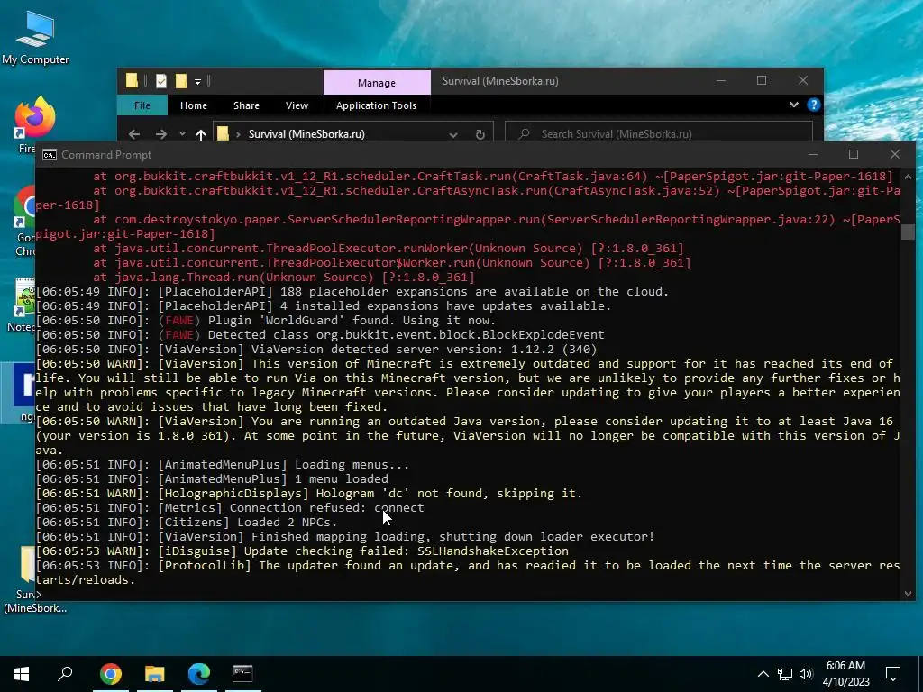Minimize the Command Prompt window

813,154
